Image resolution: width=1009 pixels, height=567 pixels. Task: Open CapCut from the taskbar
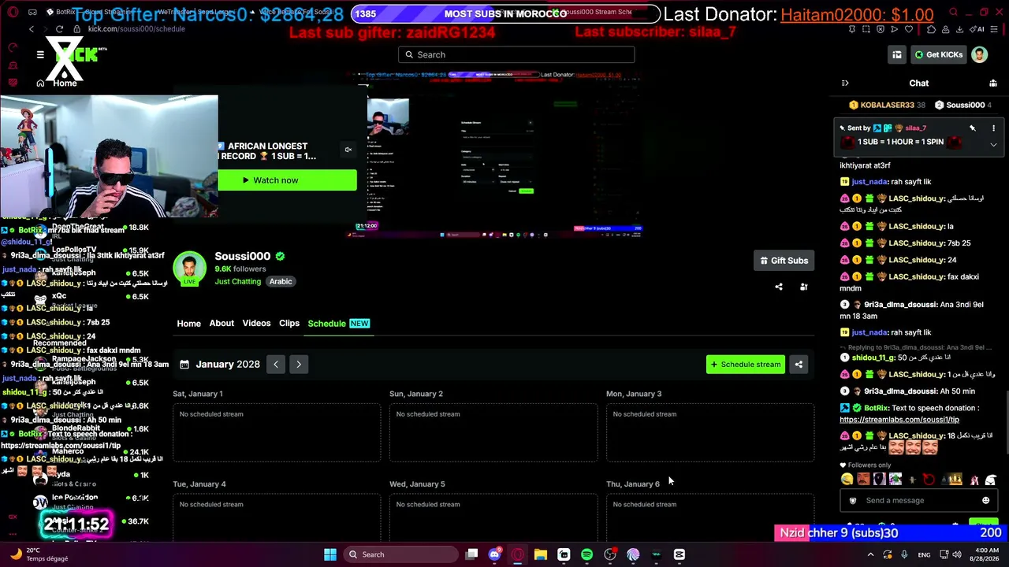tap(679, 554)
